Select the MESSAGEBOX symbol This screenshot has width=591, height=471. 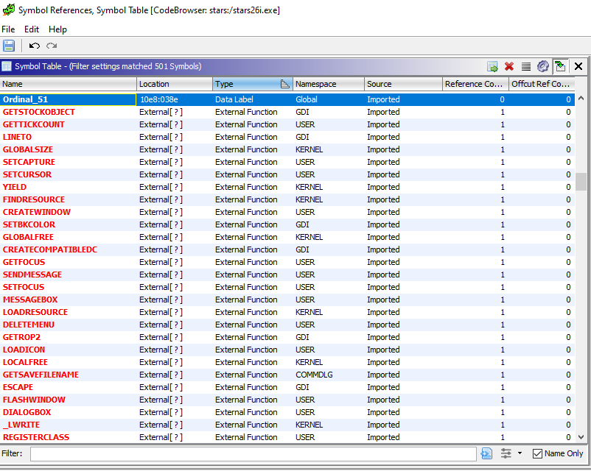30,300
